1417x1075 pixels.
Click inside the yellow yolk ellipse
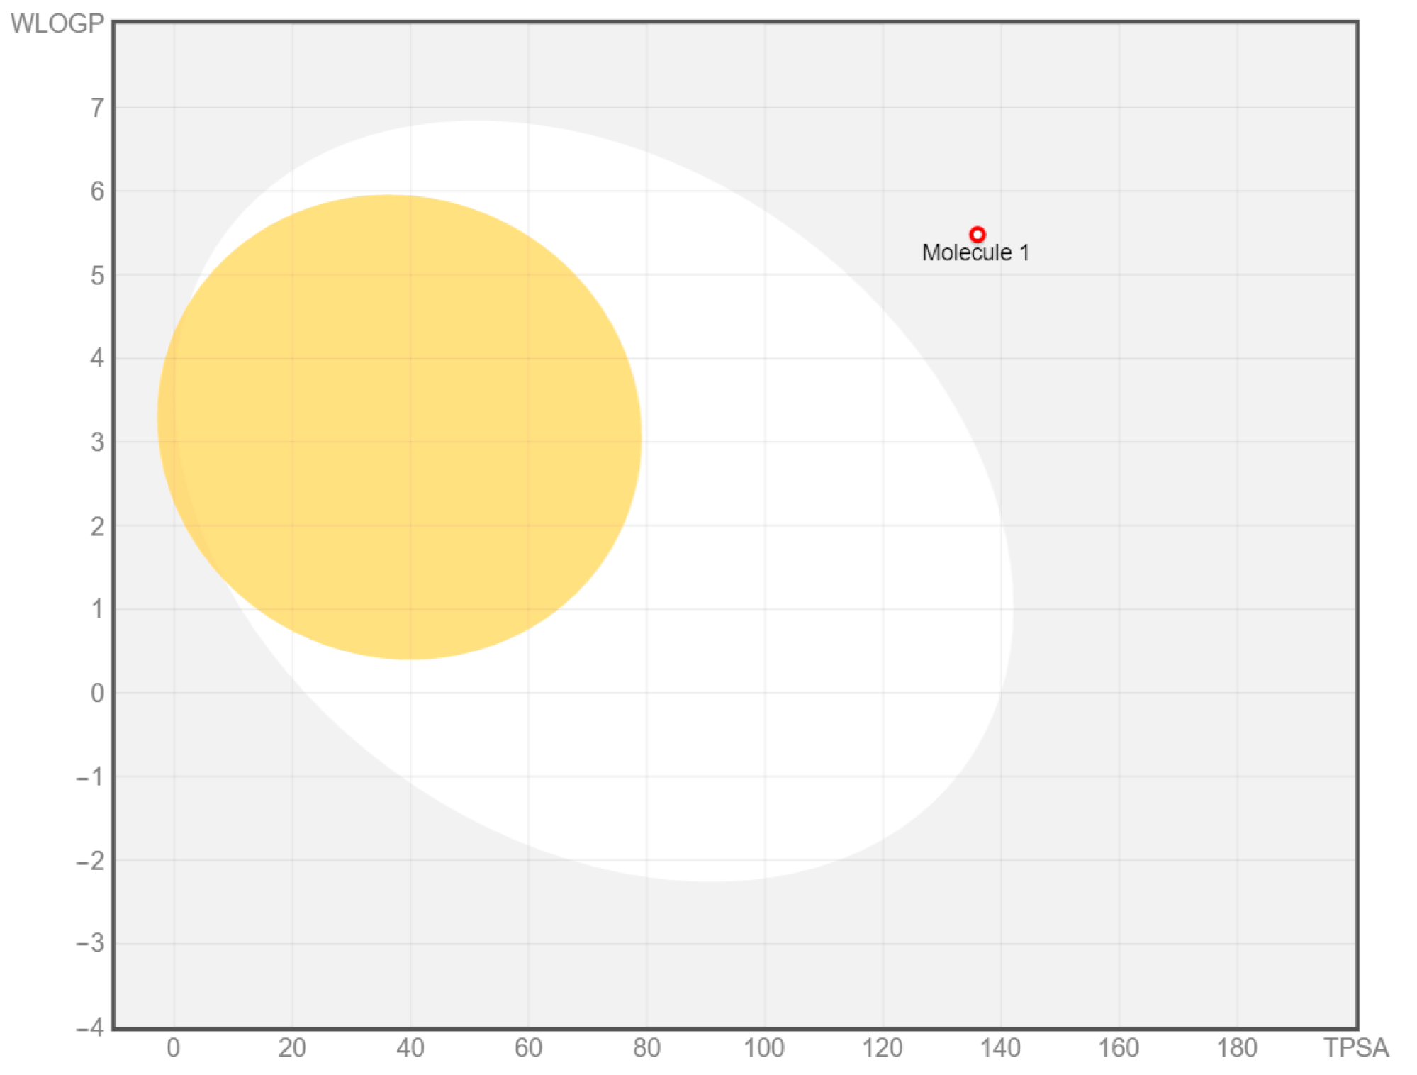pos(399,427)
